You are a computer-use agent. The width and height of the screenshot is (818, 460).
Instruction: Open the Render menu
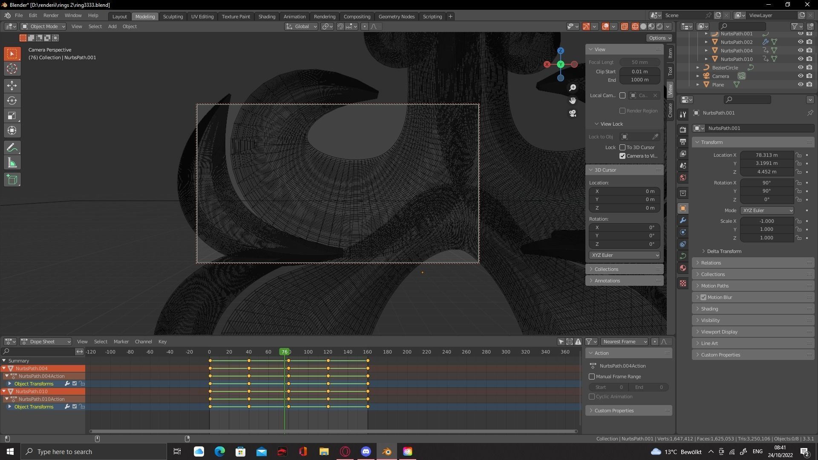[x=51, y=15]
